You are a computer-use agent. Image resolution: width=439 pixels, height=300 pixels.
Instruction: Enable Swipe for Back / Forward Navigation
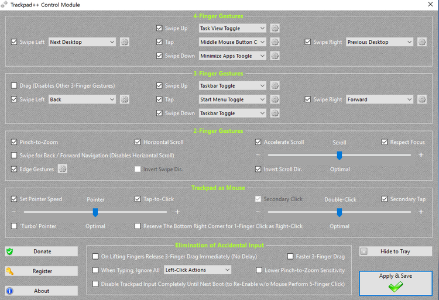(14, 156)
